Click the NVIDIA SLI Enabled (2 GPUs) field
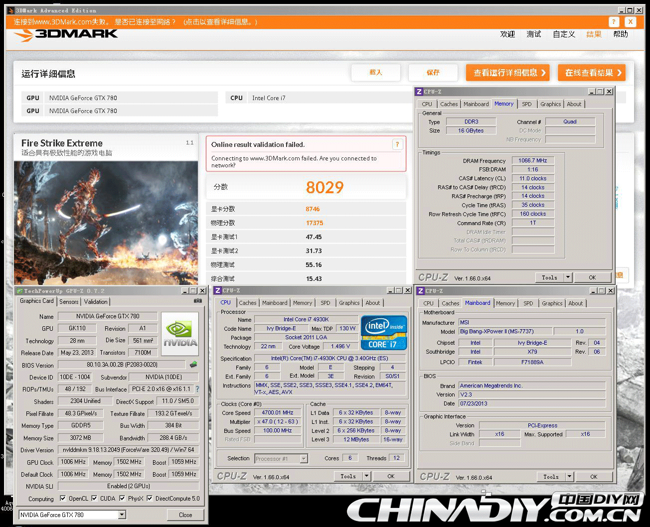 (x=128, y=486)
